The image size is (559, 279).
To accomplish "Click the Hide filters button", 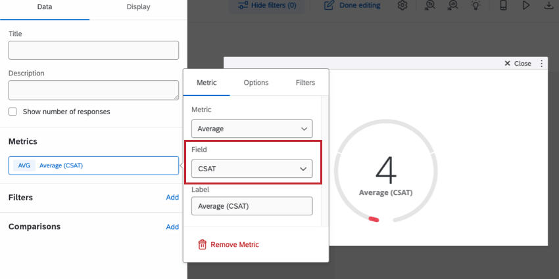I will point(266,5).
